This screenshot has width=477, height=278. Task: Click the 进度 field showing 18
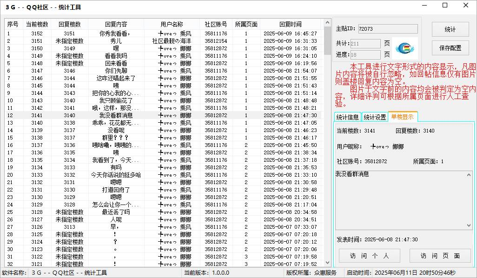point(365,55)
